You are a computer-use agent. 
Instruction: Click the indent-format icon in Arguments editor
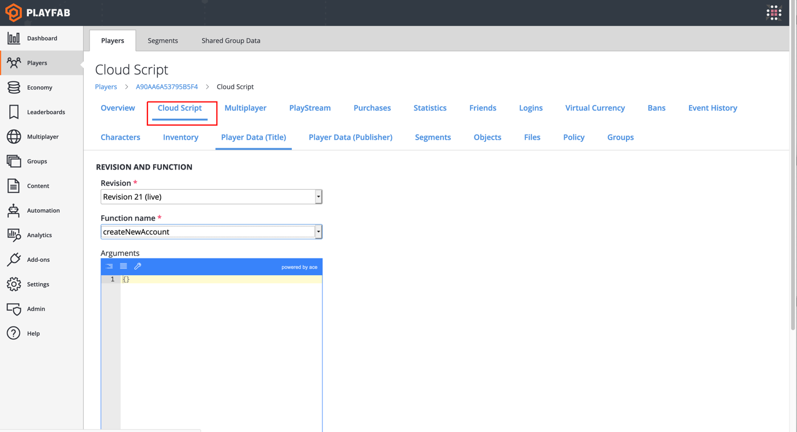point(109,266)
